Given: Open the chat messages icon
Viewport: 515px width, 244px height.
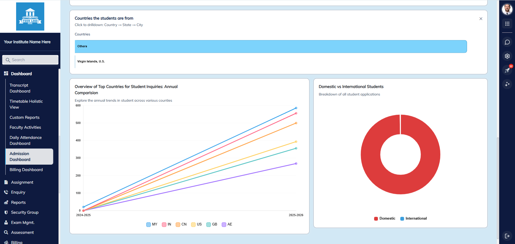Looking at the screenshot, I should point(507,42).
